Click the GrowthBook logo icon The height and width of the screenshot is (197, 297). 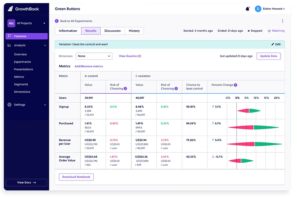(11, 9)
